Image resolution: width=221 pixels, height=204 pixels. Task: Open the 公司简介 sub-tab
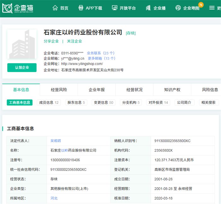(x=184, y=103)
